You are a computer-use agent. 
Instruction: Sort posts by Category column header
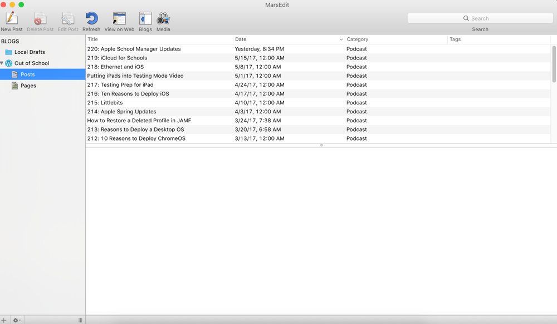395,39
